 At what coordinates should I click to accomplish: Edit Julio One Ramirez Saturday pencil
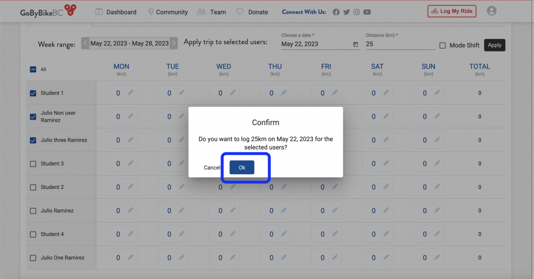coord(386,257)
